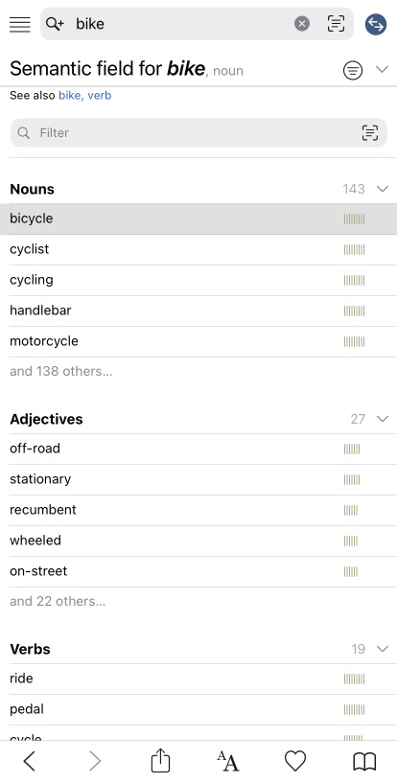The image size is (397, 783).
Task: Tap the scan text icon in search bar
Action: (336, 23)
